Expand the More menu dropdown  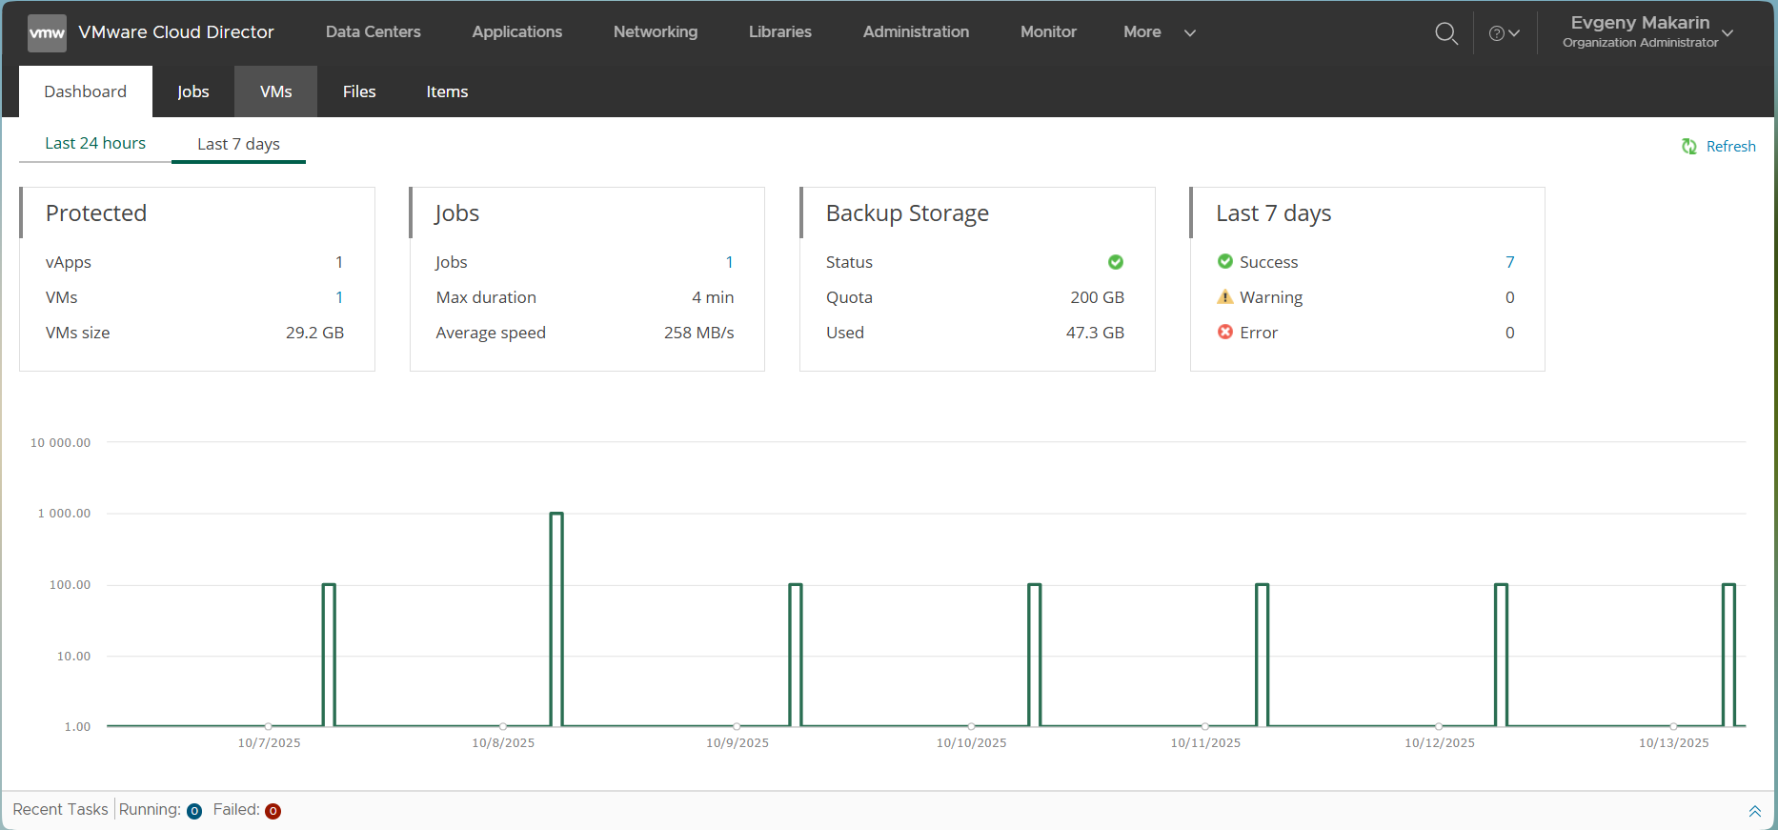click(x=1159, y=32)
